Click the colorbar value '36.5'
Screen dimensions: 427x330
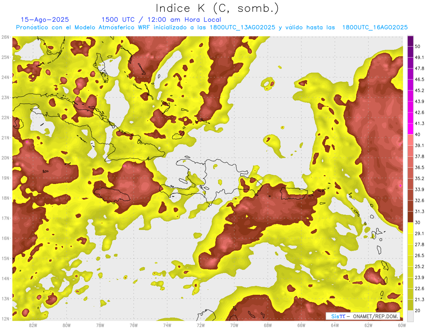[x=419, y=167]
